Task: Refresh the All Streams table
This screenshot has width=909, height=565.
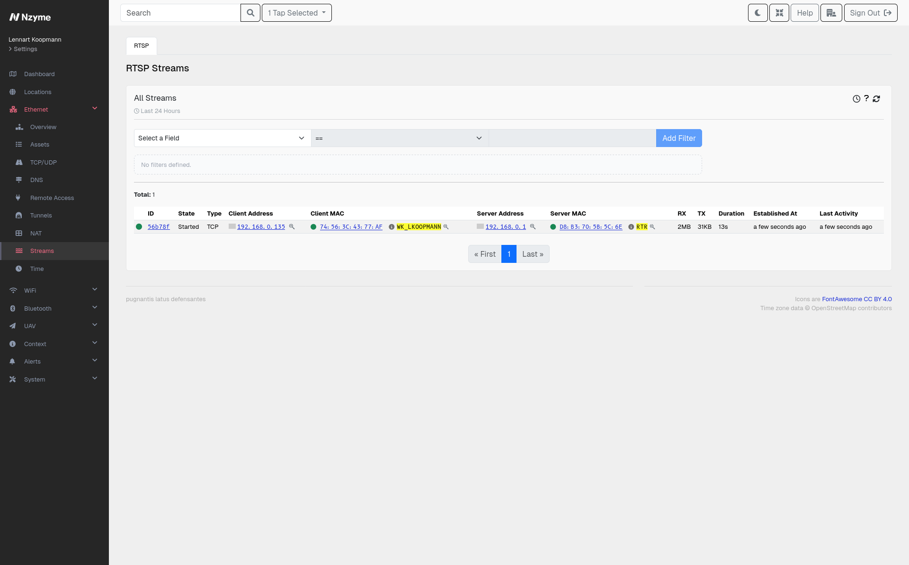Action: coord(876,99)
